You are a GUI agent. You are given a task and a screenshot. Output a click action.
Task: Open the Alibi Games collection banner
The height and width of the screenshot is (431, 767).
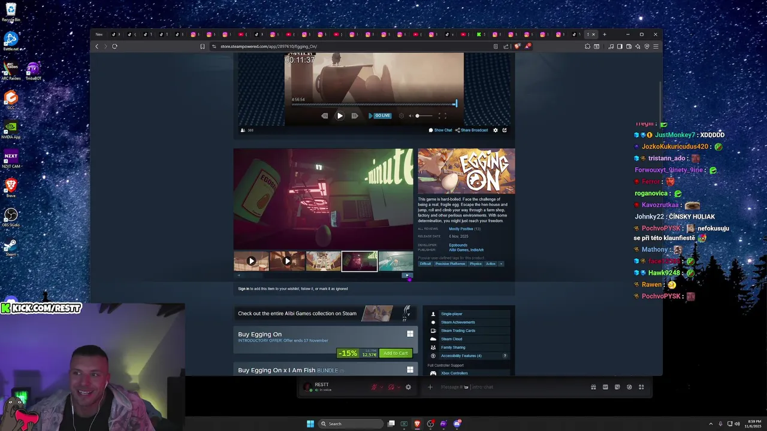click(x=324, y=313)
